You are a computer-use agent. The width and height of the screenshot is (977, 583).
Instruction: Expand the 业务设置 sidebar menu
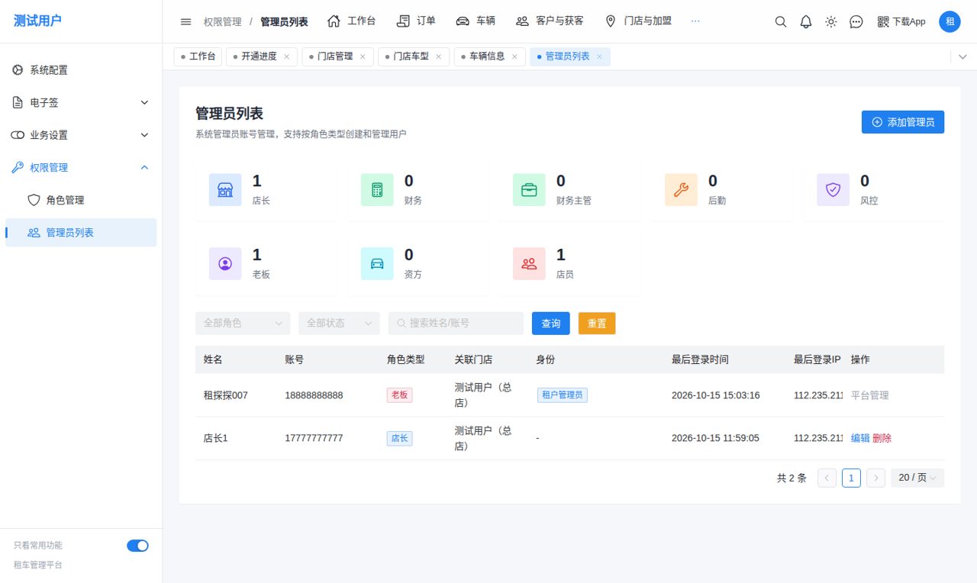[x=81, y=135]
